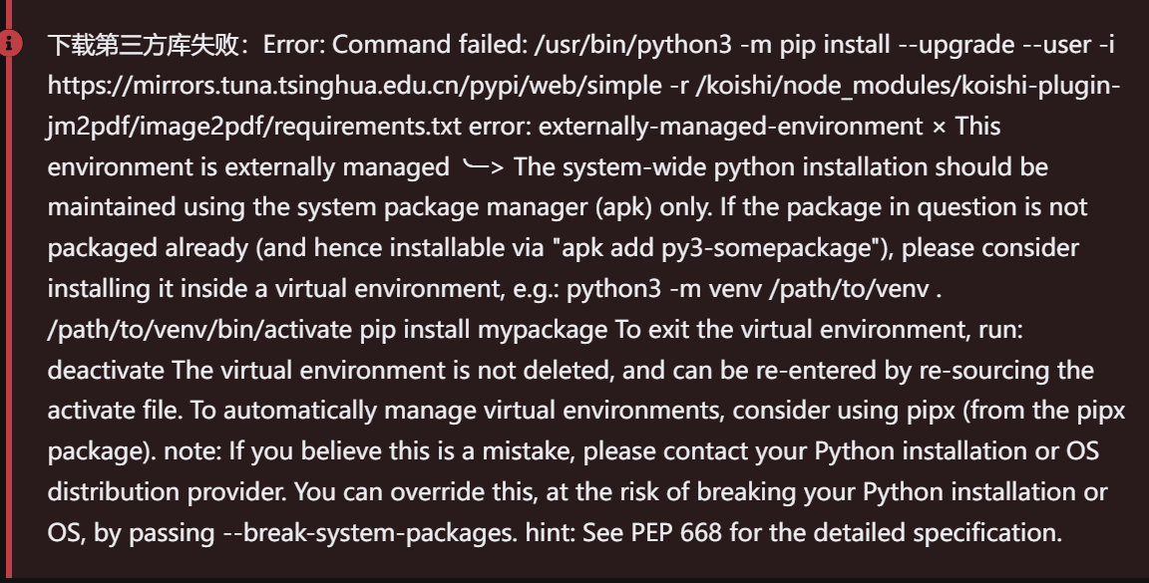
Task: Click the 'Error: Command failed:' text
Action: (x=396, y=45)
